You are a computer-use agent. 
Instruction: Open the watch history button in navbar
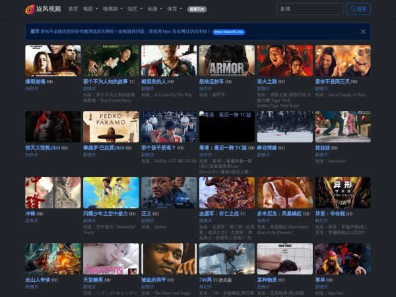click(196, 9)
